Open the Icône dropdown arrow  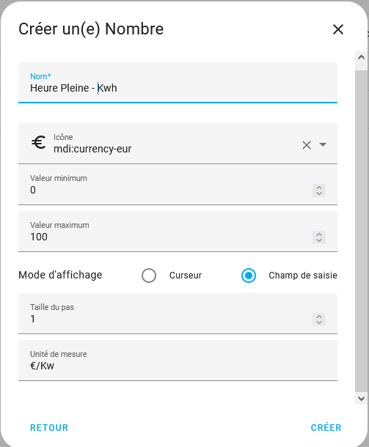coord(323,144)
